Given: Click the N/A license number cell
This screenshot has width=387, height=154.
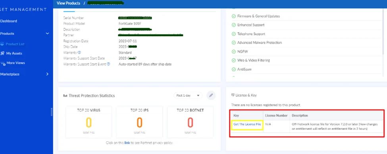Looking at the screenshot, I should point(268,124).
